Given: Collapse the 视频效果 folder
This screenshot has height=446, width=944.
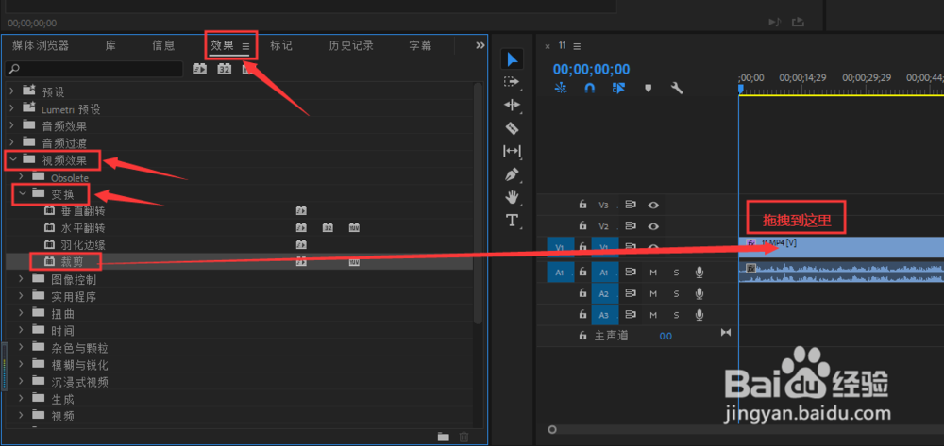Looking at the screenshot, I should point(12,159).
